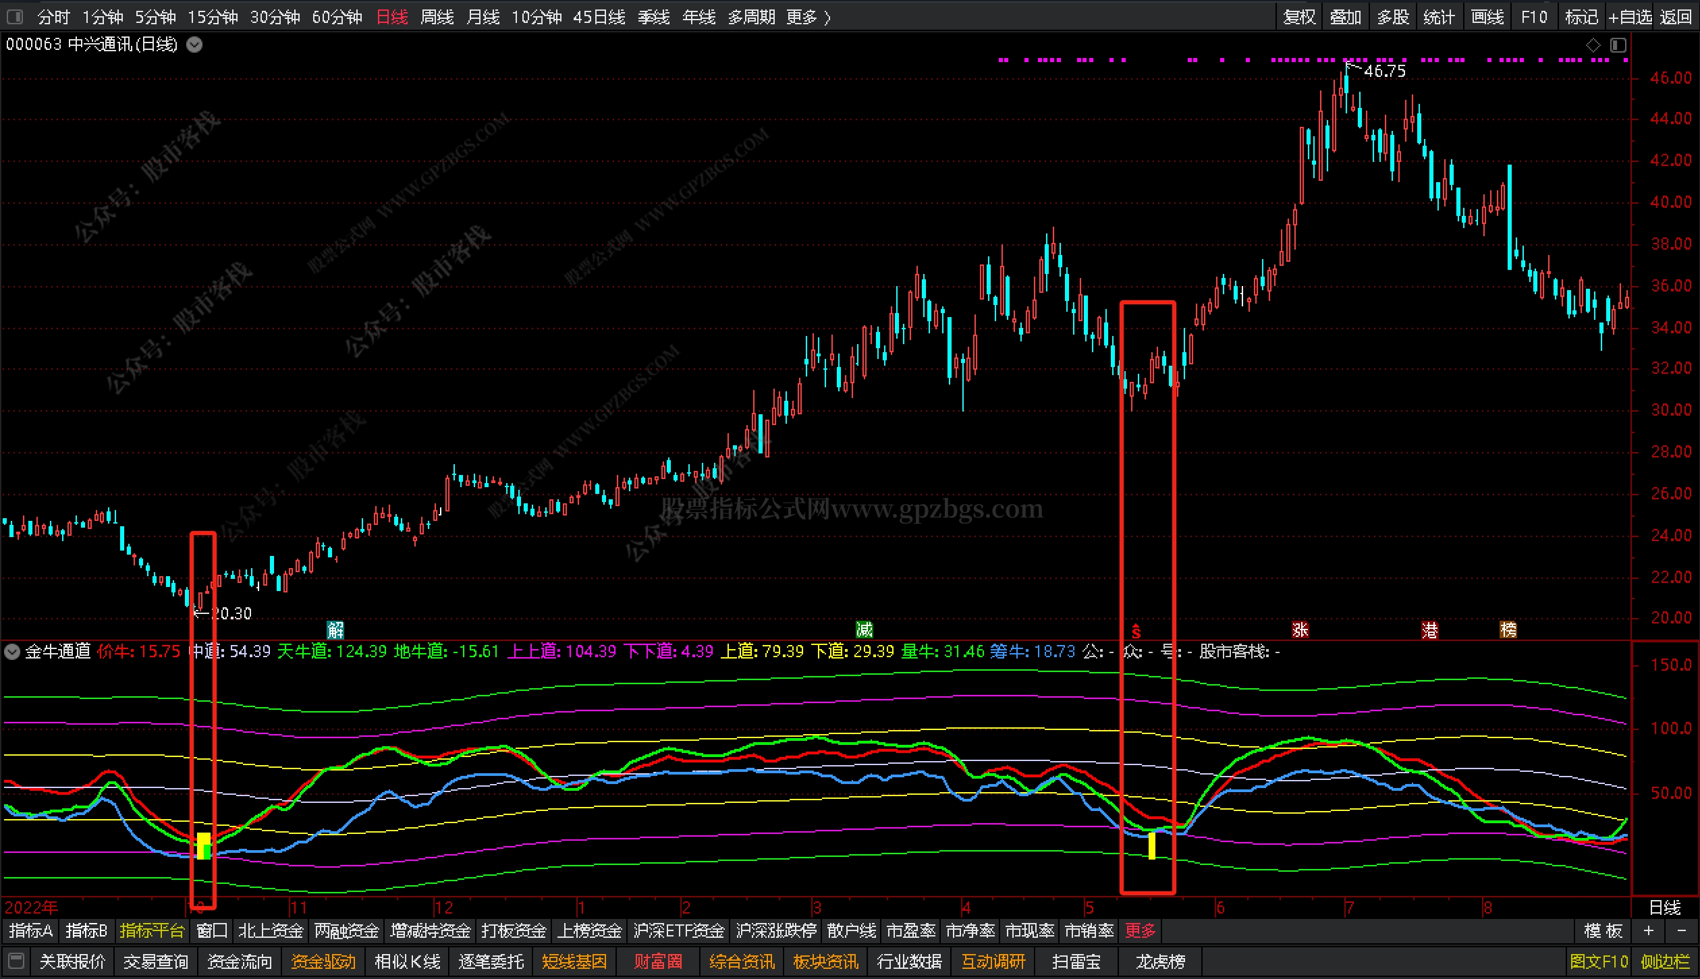1700x979 pixels.
Task: Open 资金流向 panel
Action: tap(240, 961)
